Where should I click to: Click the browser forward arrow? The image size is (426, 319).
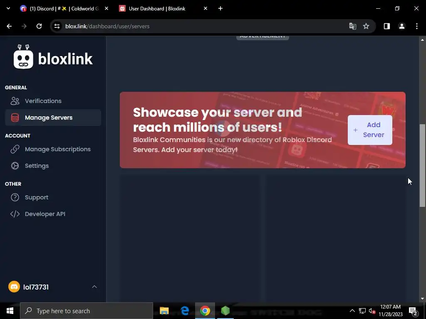pyautogui.click(x=24, y=26)
